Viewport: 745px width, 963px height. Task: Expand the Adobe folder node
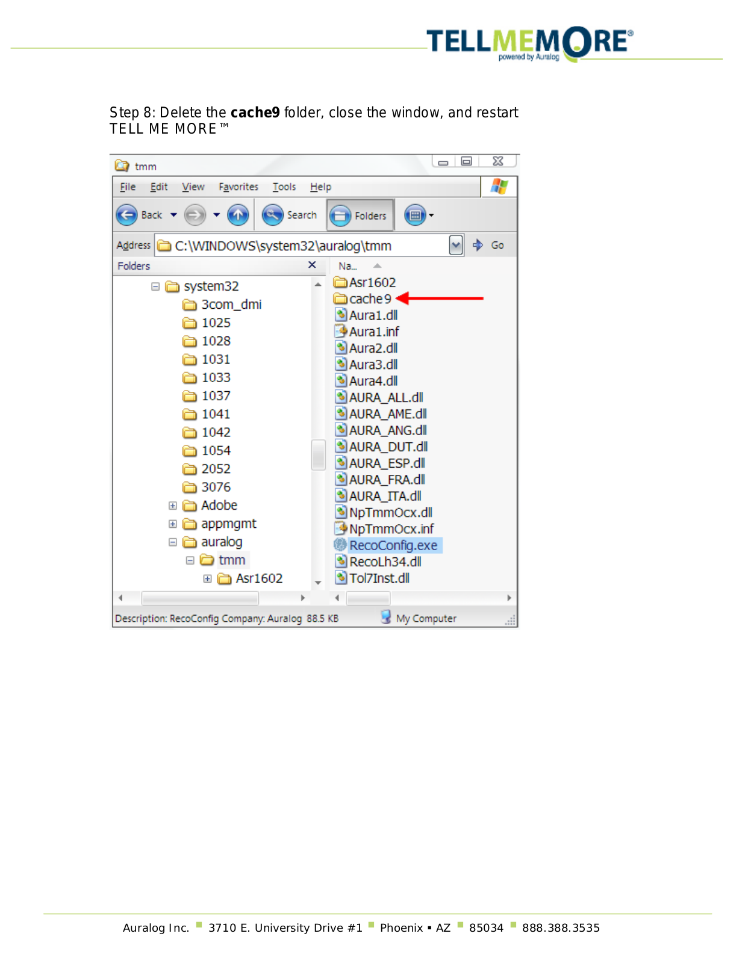click(173, 506)
